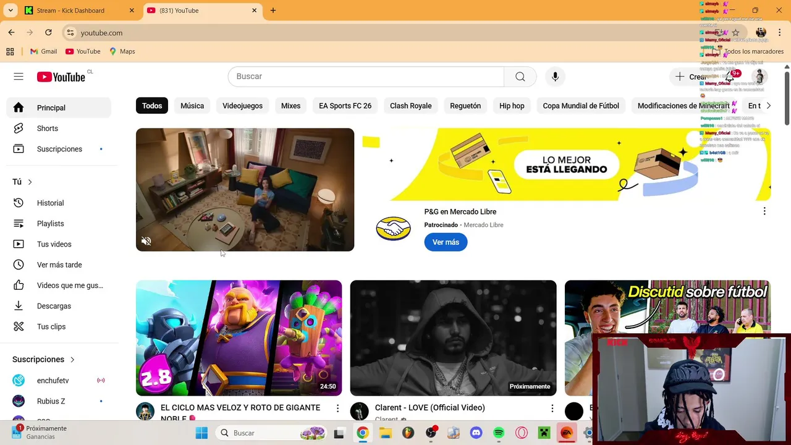Unmute the ad video preview
Image resolution: width=791 pixels, height=445 pixels.
tap(146, 241)
